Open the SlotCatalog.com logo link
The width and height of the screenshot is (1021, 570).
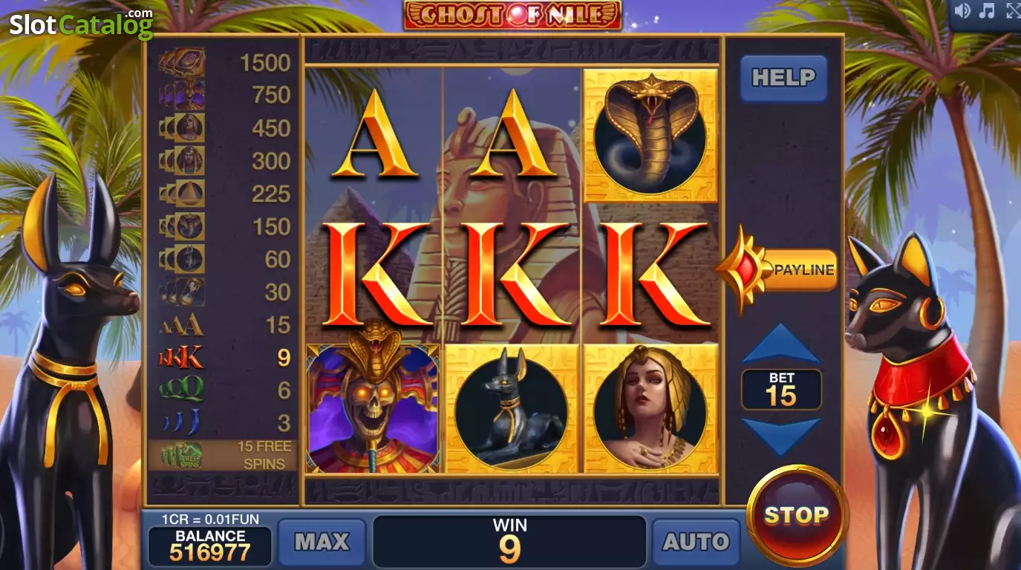click(x=81, y=23)
